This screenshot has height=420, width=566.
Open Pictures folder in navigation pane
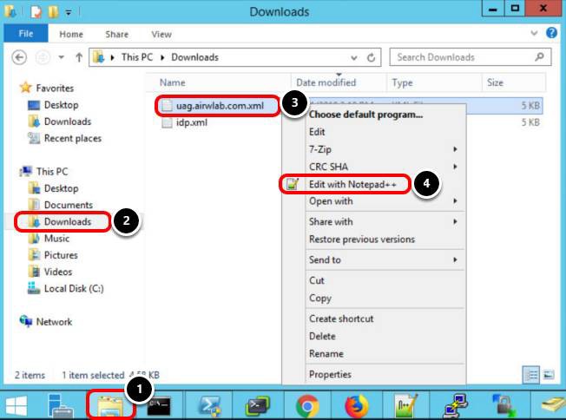click(61, 255)
